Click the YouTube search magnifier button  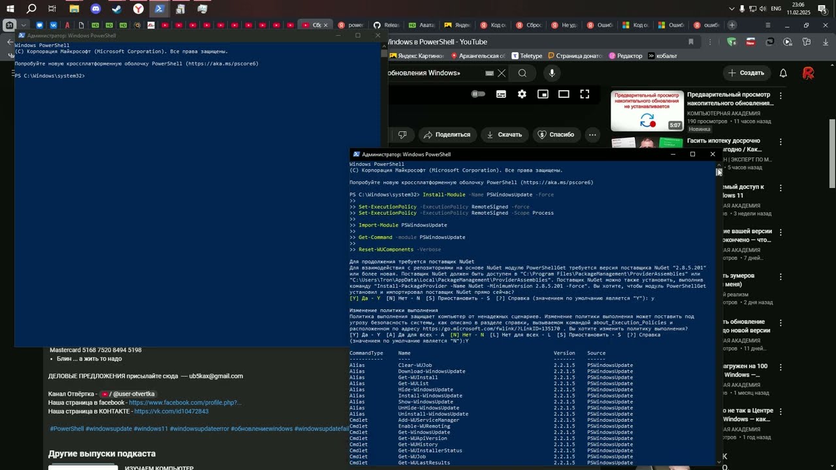(x=522, y=73)
